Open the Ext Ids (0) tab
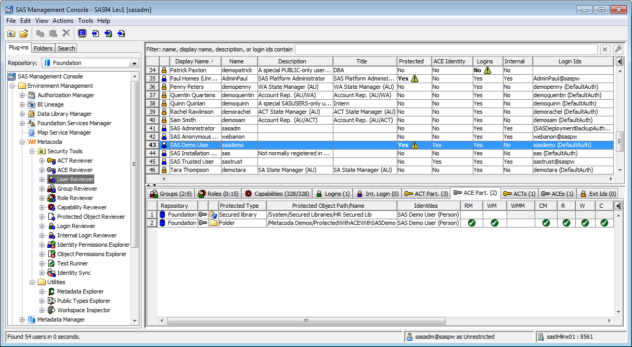This screenshot has width=632, height=347. tap(598, 194)
